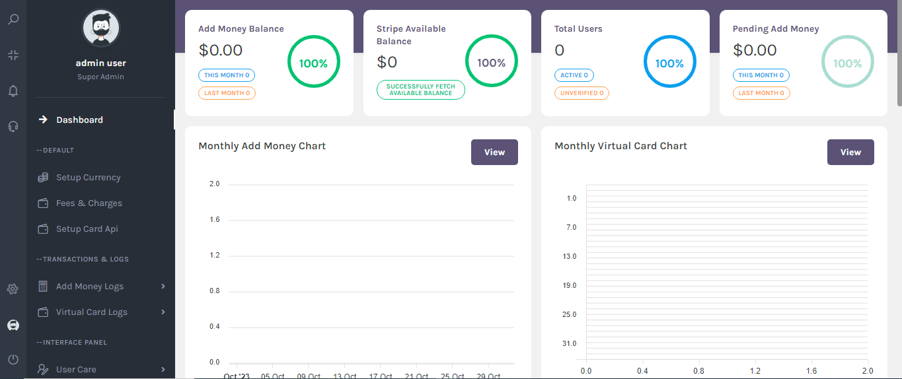Click the power logout icon
Viewport: 902px width, 379px height.
click(x=13, y=360)
